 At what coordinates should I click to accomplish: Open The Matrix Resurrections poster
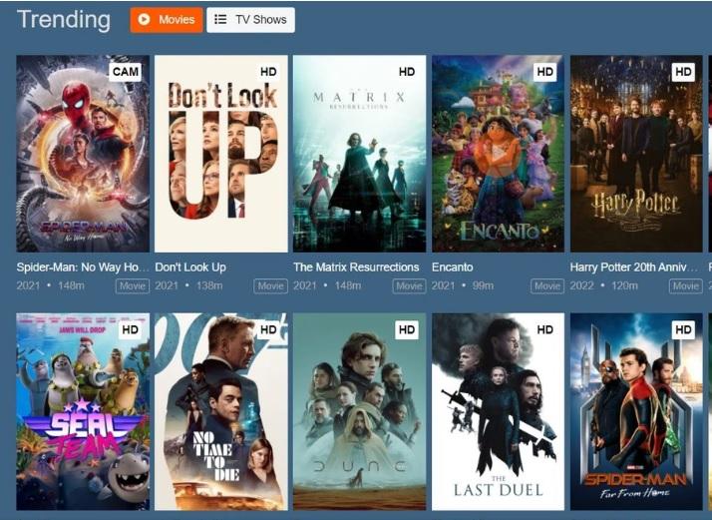pyautogui.click(x=360, y=154)
